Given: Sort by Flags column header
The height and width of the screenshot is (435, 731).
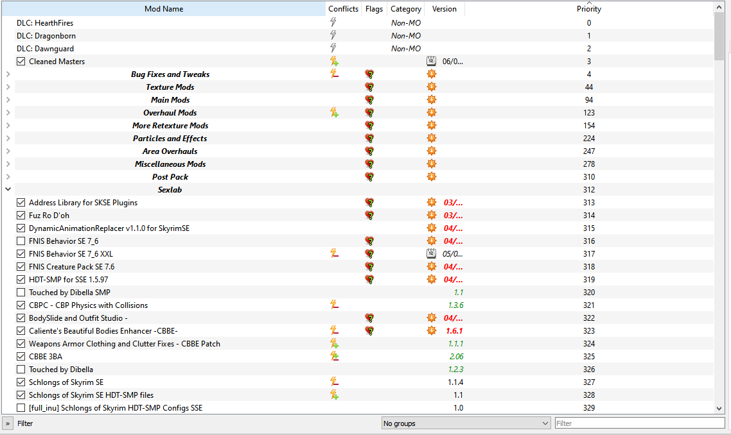Looking at the screenshot, I should tap(374, 8).
